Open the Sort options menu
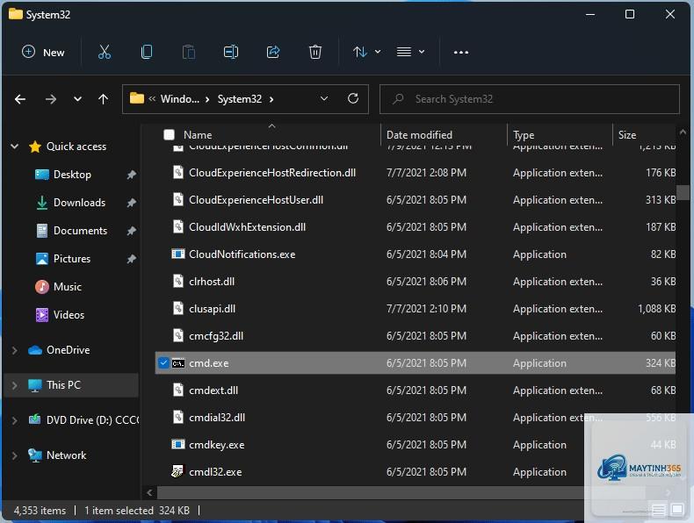Viewport: 694px width, 523px height. [x=366, y=52]
